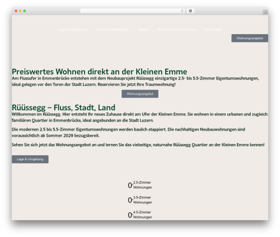Click the paragraph starting 'Die modernen 2.5 bis 5.5-Zimmer'
280x237 pixels.
pos(128,132)
